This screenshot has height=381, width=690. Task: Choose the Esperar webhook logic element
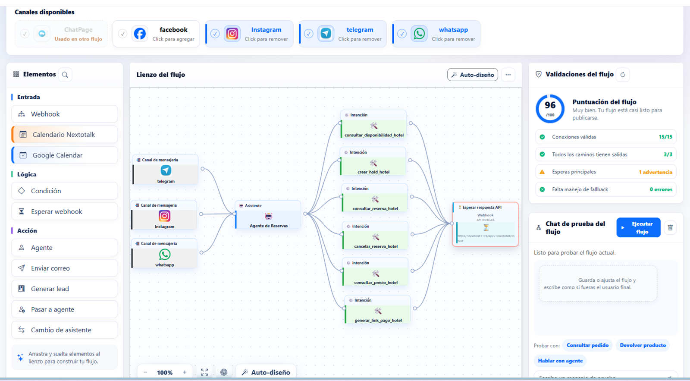pyautogui.click(x=65, y=211)
